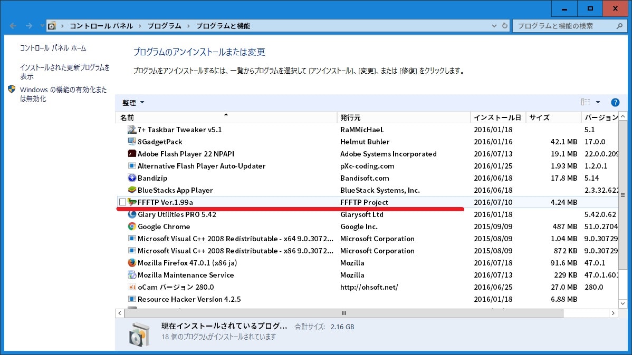Sort by 発行元 column header

point(404,117)
